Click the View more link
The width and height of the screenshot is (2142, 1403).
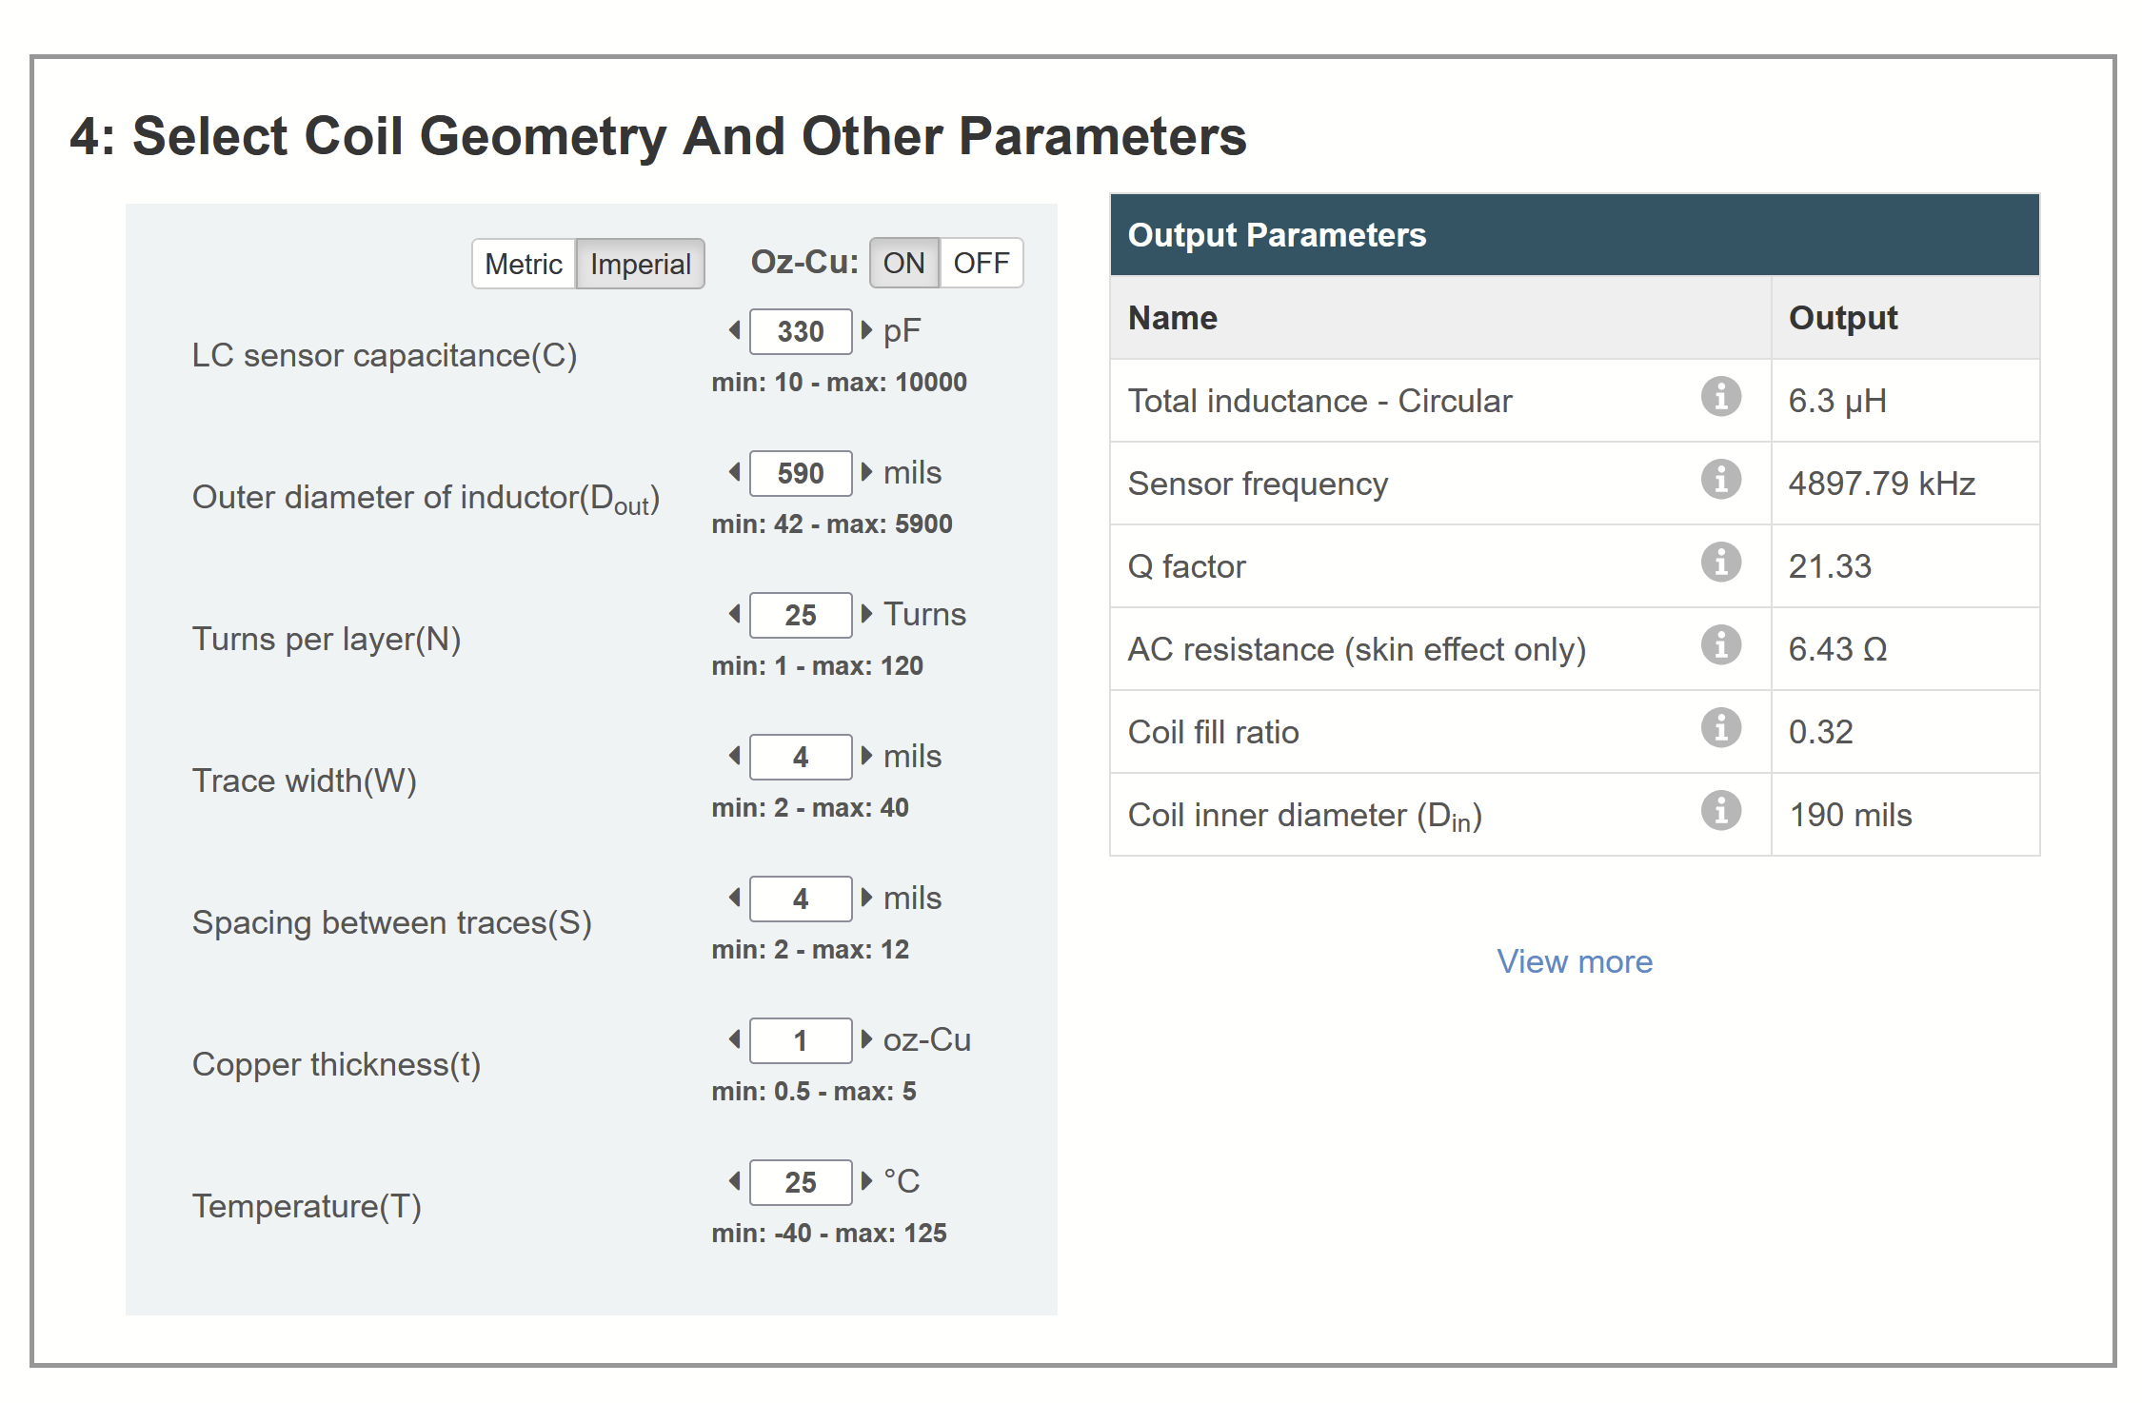[1575, 961]
